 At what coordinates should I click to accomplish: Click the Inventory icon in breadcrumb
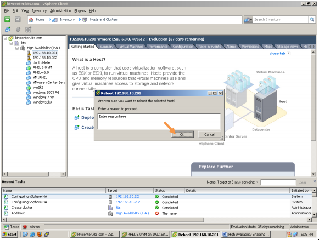coord(54,20)
